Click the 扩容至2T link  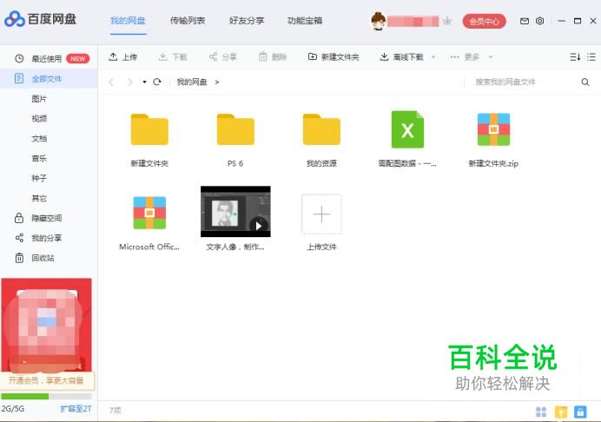tap(76, 409)
